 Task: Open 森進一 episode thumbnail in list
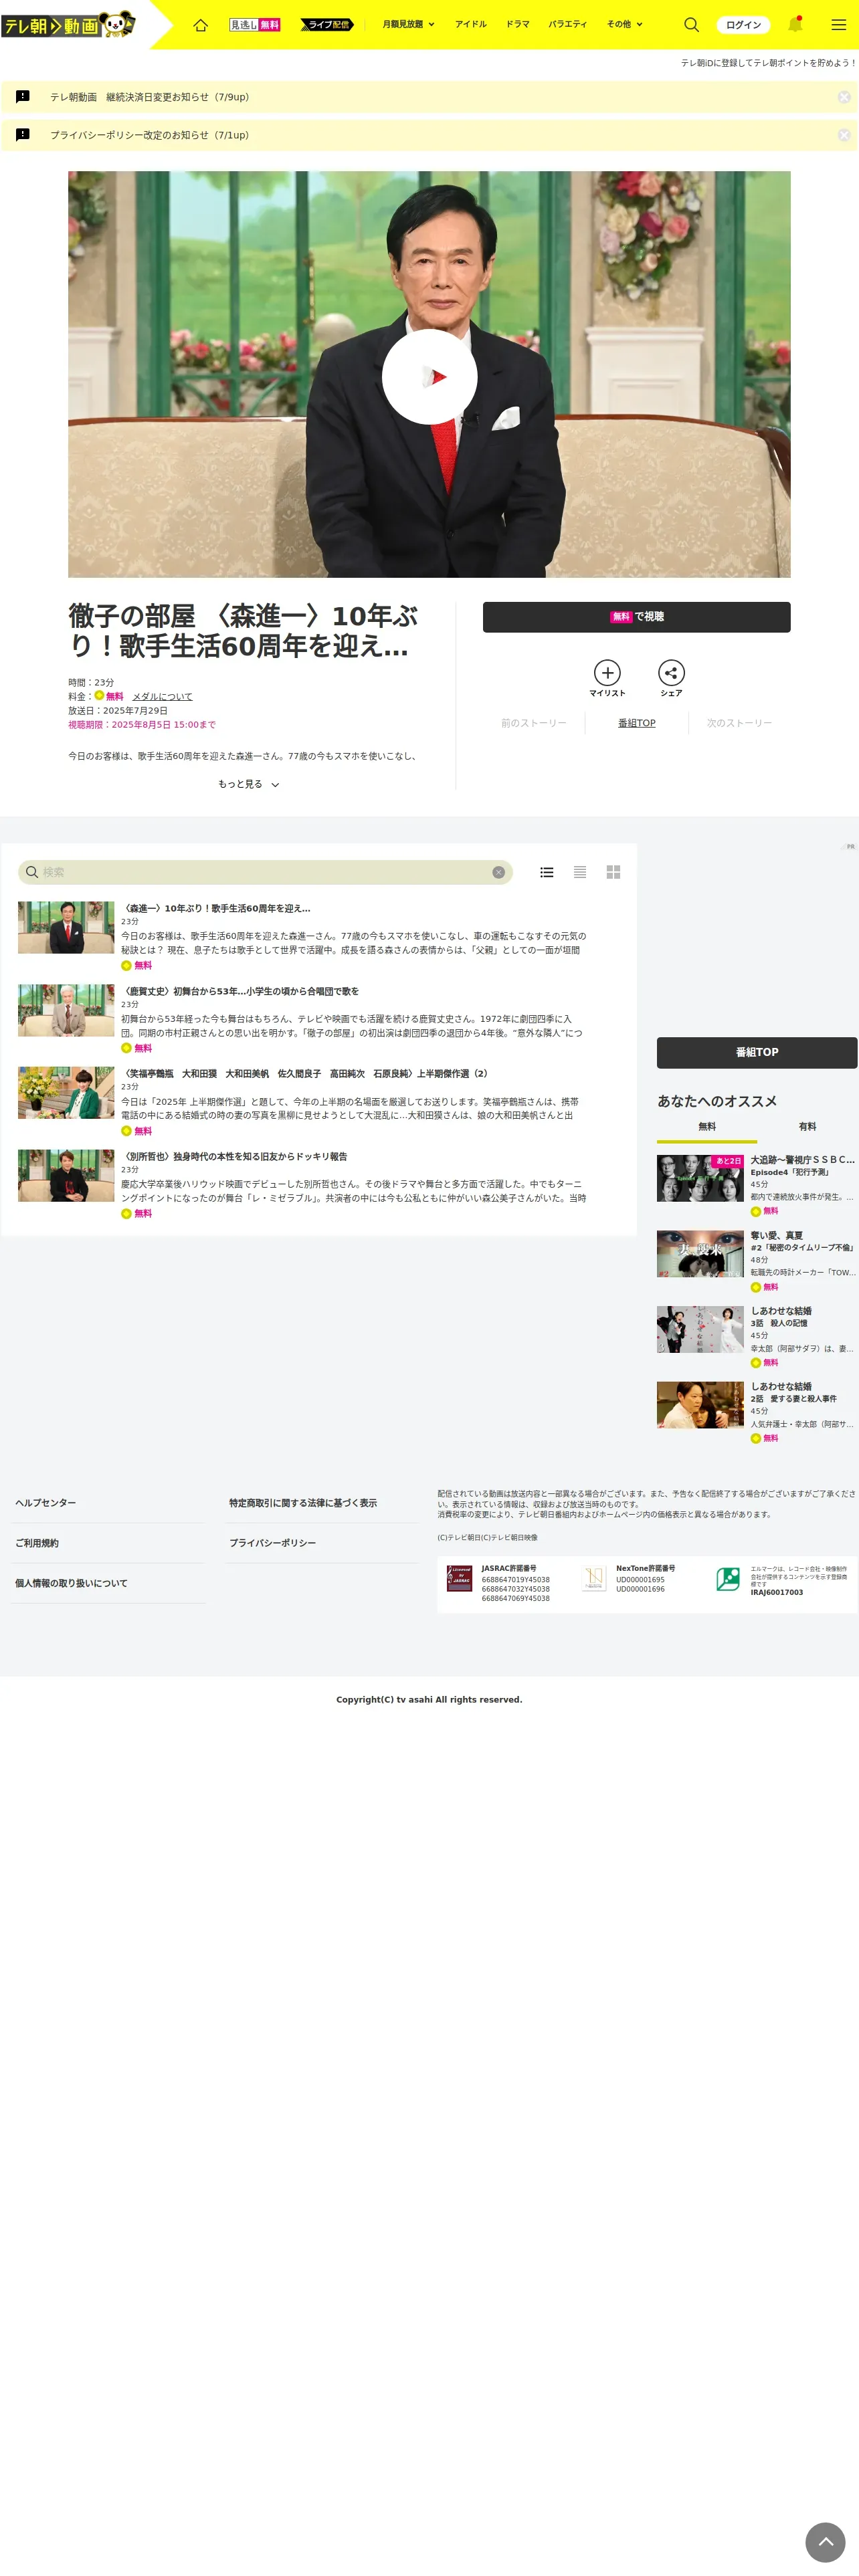click(x=66, y=927)
